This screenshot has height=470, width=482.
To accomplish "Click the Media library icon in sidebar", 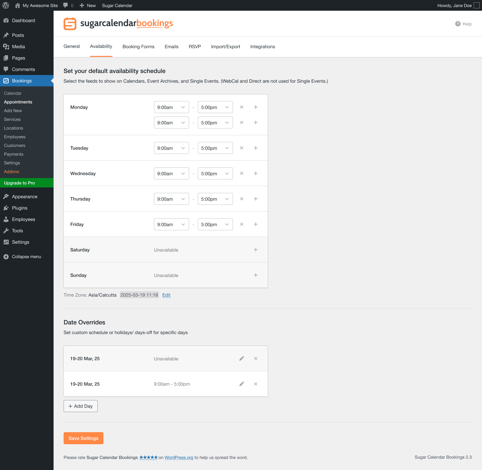I will (x=6, y=47).
